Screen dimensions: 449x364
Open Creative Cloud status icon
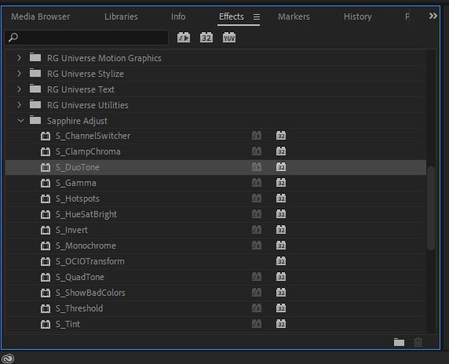(8, 359)
